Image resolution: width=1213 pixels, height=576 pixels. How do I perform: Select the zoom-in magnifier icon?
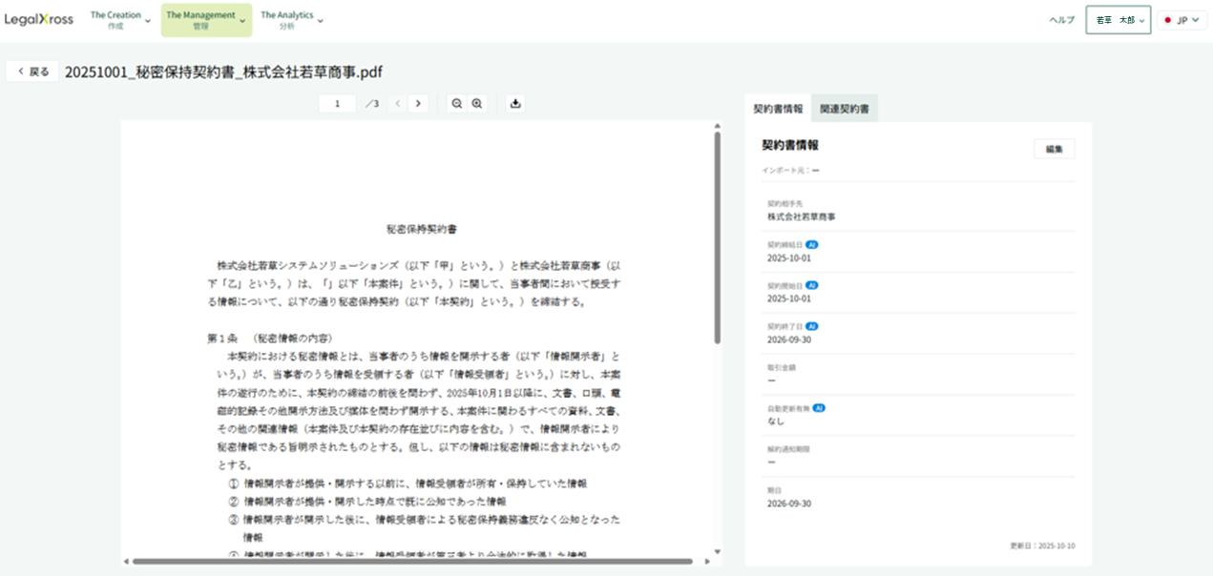point(477,103)
